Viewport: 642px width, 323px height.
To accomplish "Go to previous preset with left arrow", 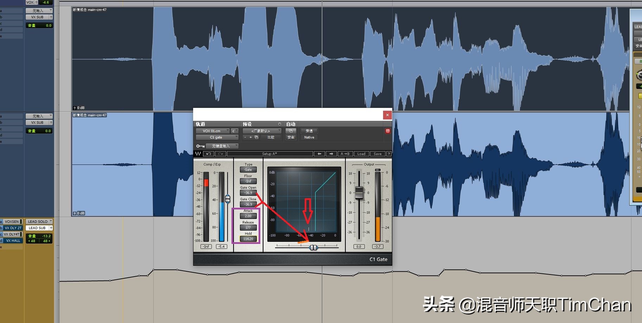I will (319, 154).
